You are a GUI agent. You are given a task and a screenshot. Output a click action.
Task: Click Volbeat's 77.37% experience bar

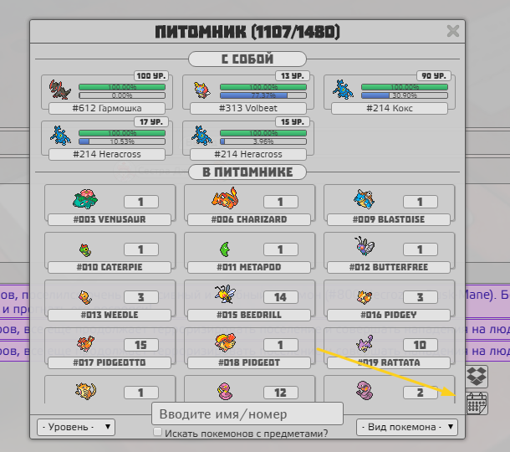click(263, 95)
